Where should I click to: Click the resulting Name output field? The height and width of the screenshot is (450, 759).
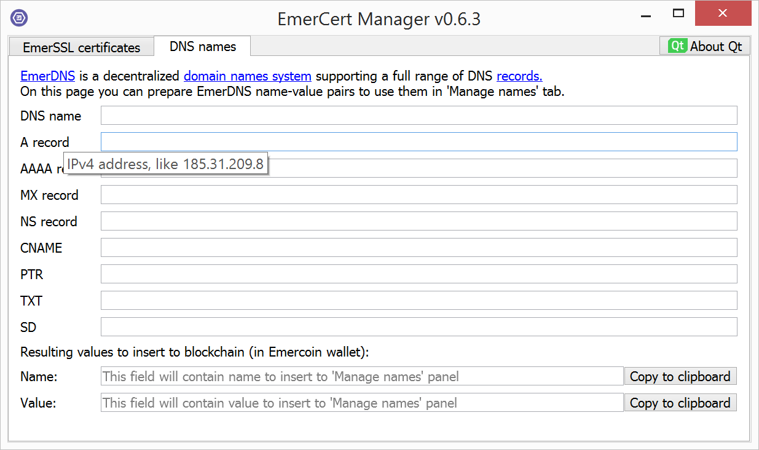(362, 376)
